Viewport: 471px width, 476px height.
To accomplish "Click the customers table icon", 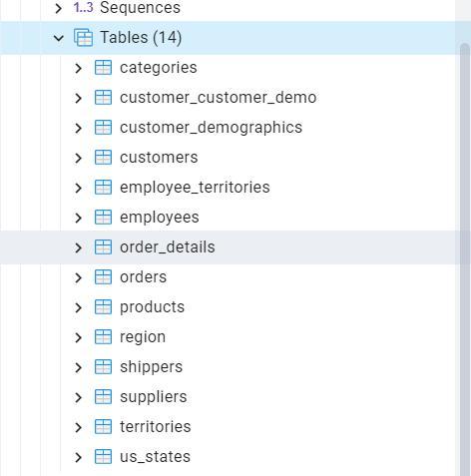I will pos(103,158).
